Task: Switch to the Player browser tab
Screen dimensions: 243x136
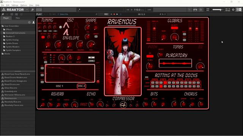Action: click(6, 18)
